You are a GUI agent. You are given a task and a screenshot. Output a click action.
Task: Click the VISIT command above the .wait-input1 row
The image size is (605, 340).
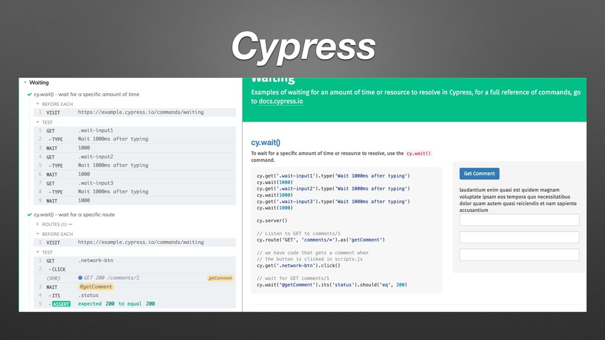(x=135, y=113)
